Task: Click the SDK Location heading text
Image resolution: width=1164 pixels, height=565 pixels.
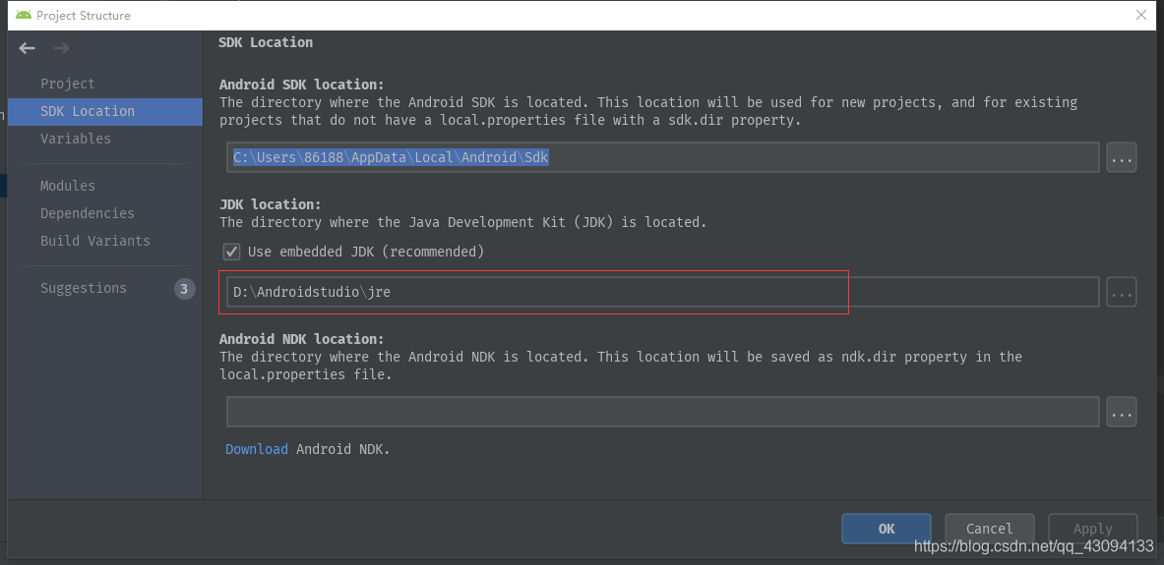Action: 266,42
